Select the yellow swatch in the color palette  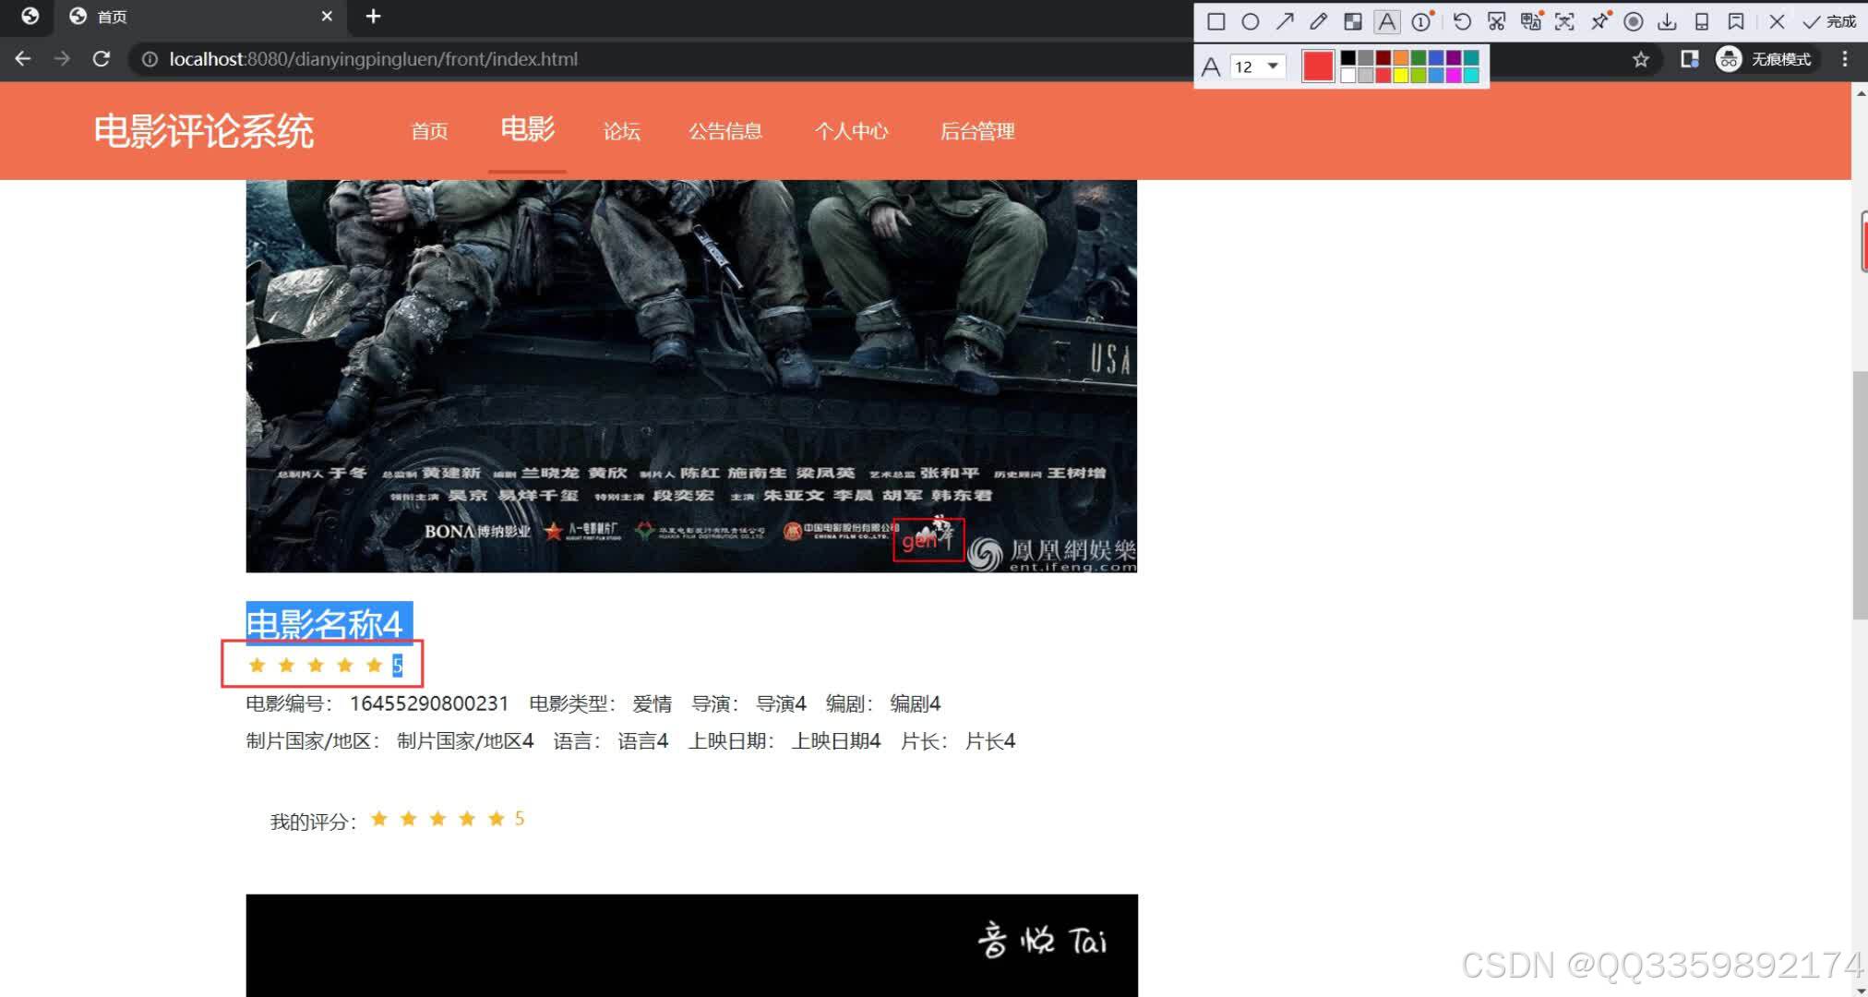[1401, 75]
